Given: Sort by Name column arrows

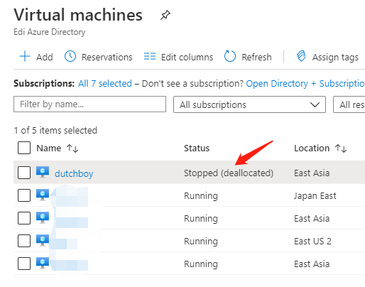Looking at the screenshot, I should (72, 148).
